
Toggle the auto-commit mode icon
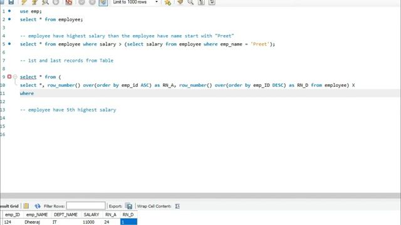[x=103, y=2]
